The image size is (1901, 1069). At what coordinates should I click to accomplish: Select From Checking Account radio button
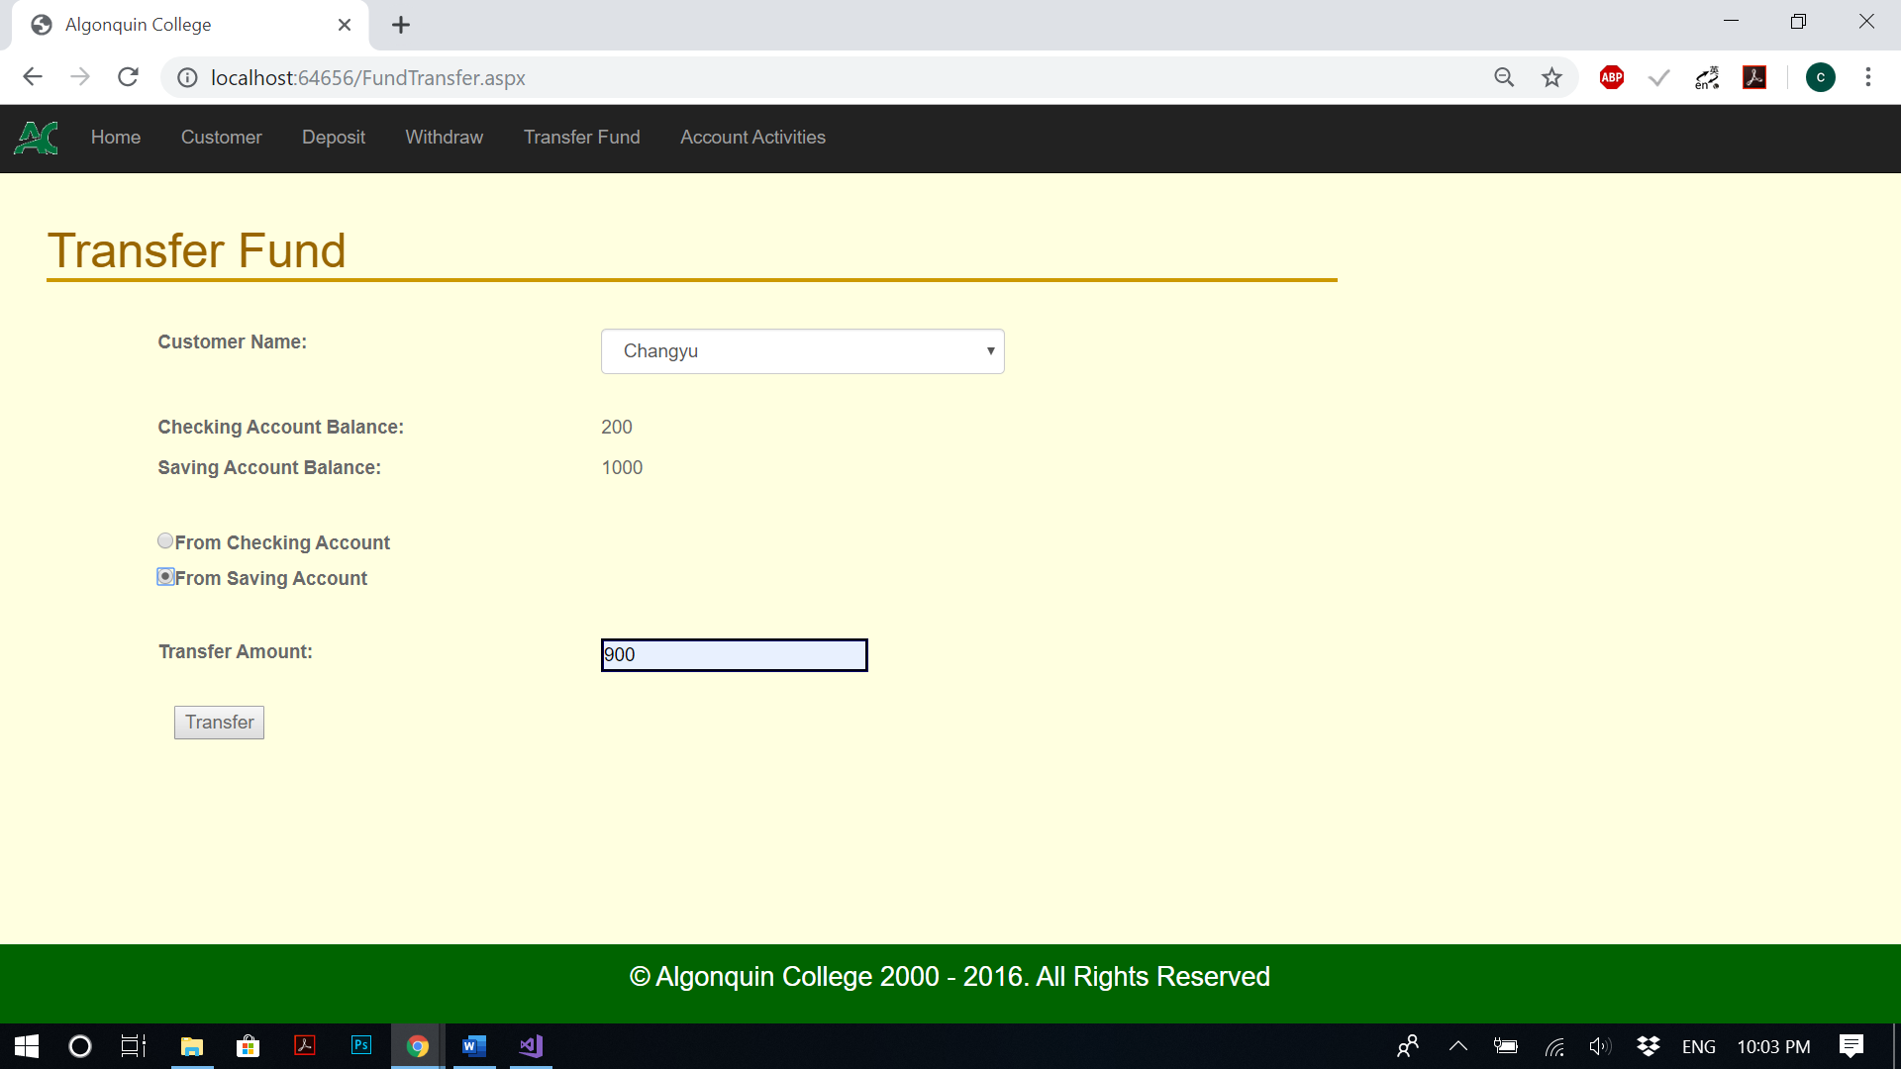[165, 540]
